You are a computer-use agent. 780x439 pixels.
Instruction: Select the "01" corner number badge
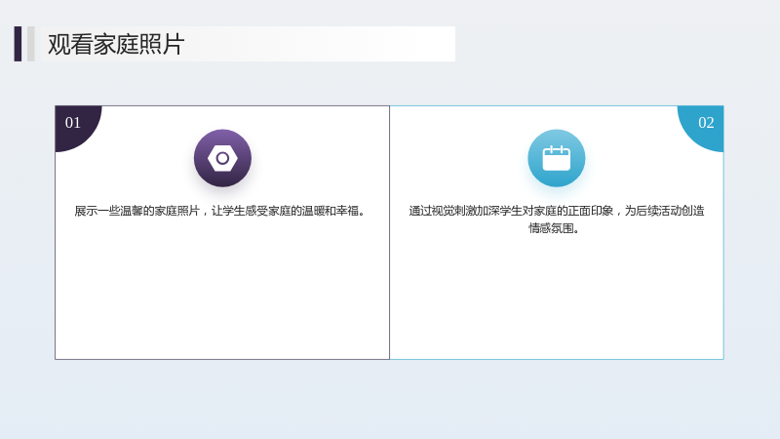(73, 123)
